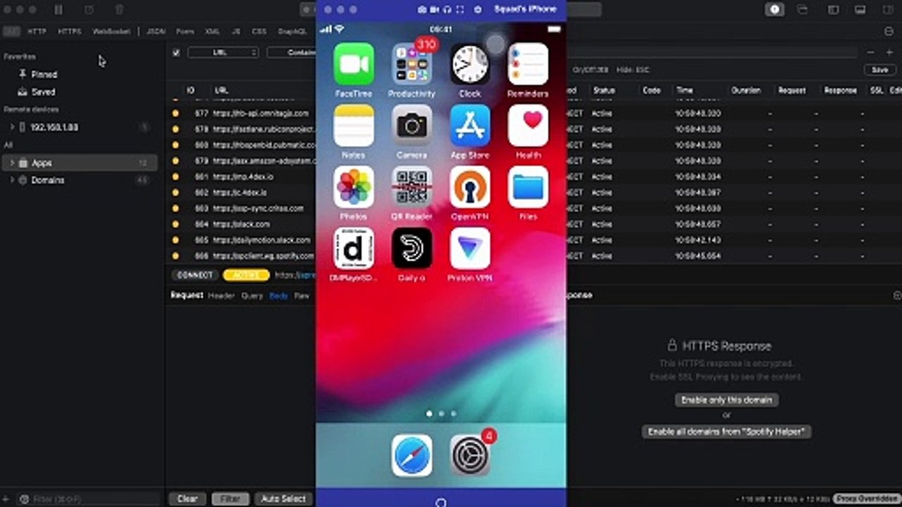
Task: Launch the DMPlayerSDK app
Action: pyautogui.click(x=354, y=249)
